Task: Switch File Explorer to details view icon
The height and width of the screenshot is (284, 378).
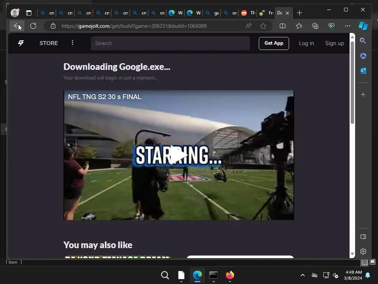Action: coord(364,262)
